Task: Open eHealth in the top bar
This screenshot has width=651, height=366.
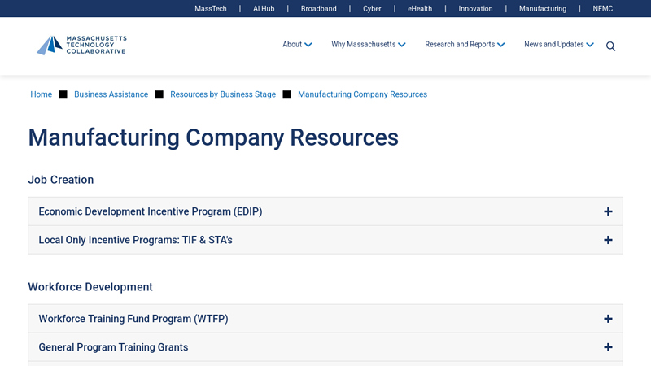Action: [x=420, y=9]
